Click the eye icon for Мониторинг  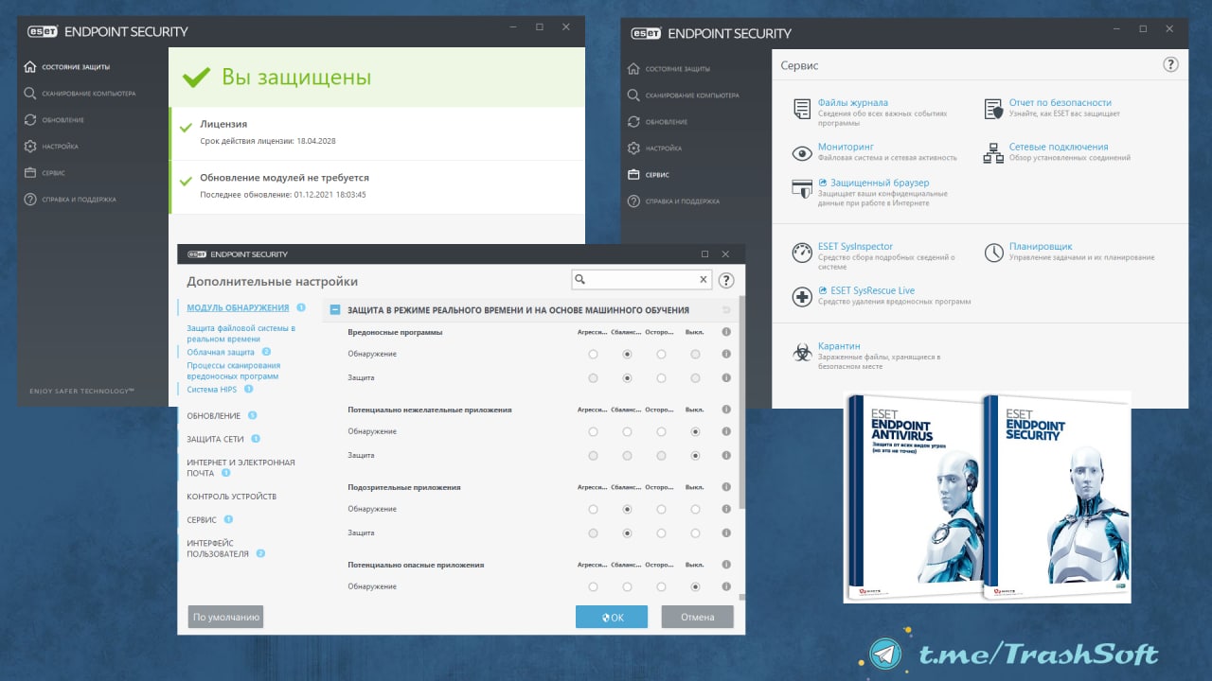tap(802, 153)
